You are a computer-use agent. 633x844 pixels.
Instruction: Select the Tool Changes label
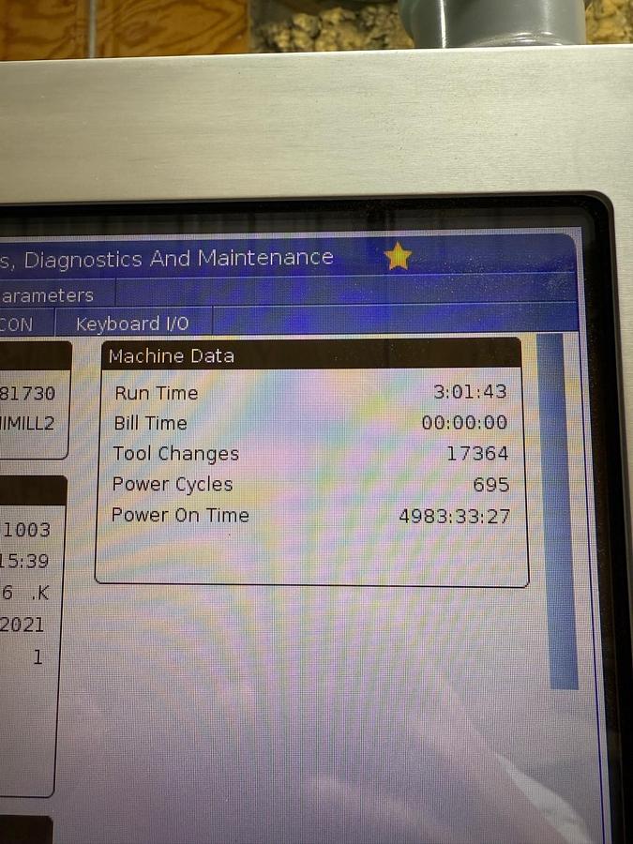click(x=175, y=454)
